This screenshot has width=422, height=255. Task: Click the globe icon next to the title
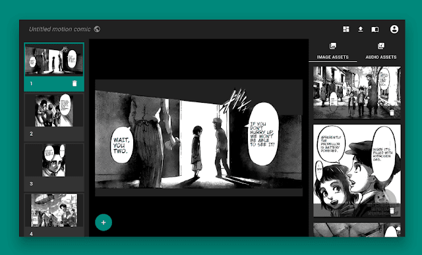pyautogui.click(x=97, y=29)
